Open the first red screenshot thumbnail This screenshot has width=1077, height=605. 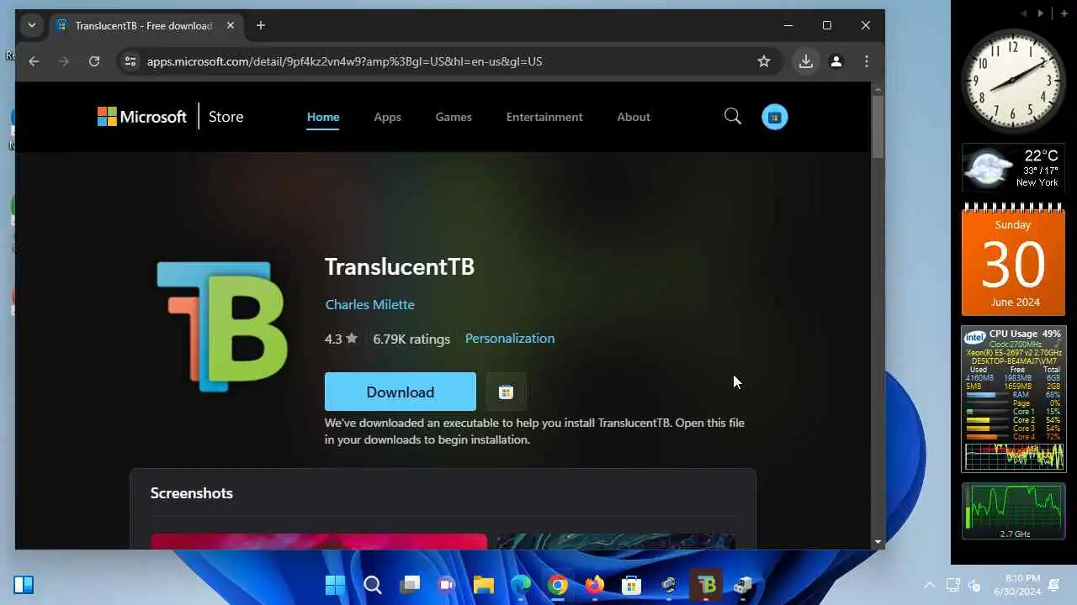(x=319, y=541)
